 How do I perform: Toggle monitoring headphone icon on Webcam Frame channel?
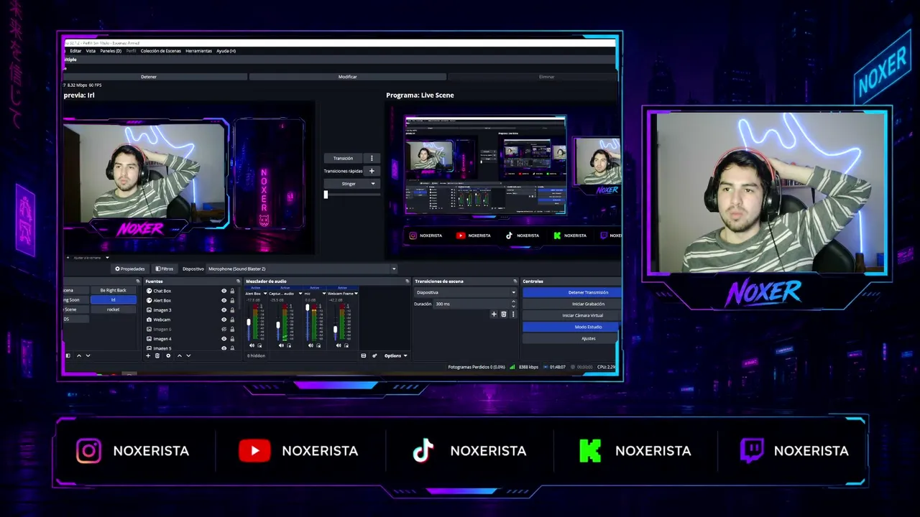click(346, 345)
